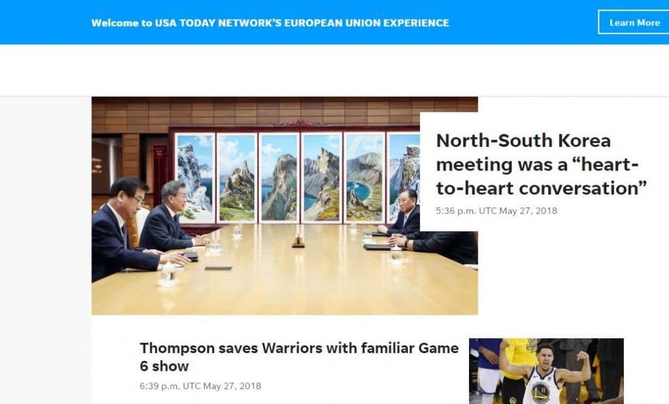Click the 6:39 p.m. UTC timestamp

tap(200, 386)
